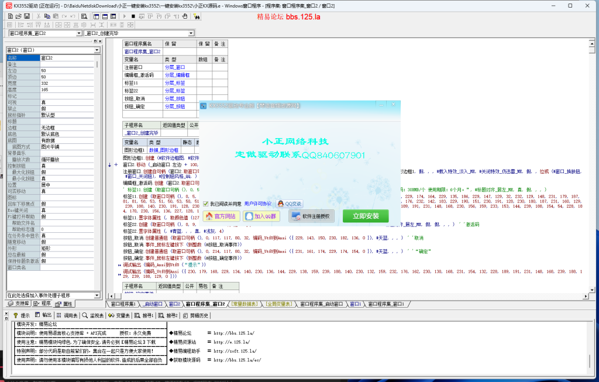Check the 我已阅读并同意 license agreement

pos(205,202)
